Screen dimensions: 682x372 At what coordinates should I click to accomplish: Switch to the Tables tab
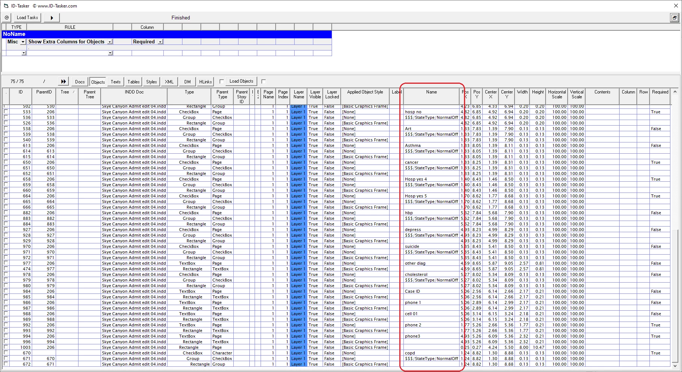(x=133, y=82)
